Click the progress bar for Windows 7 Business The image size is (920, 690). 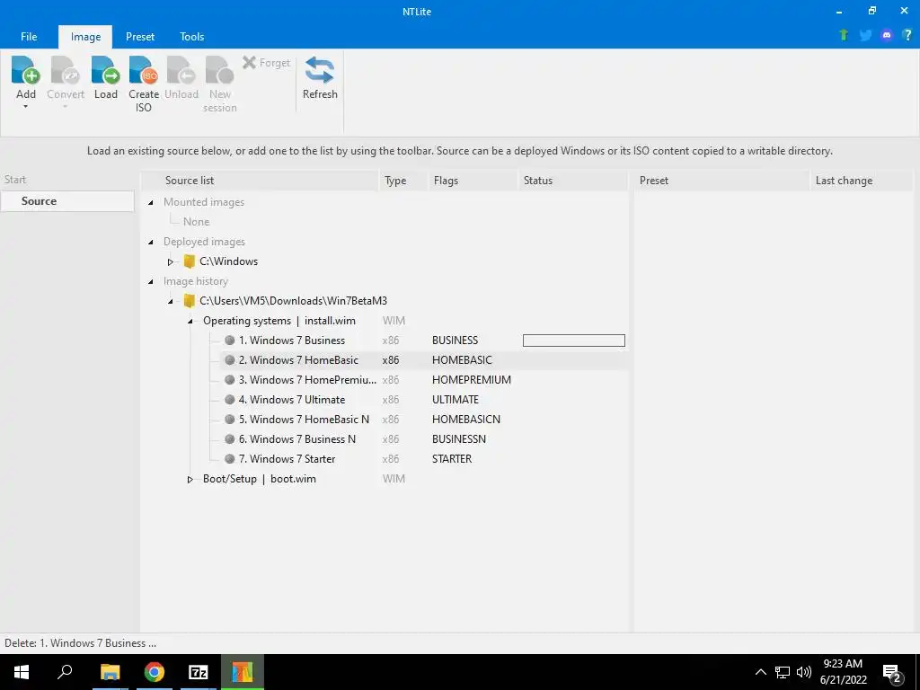(x=574, y=341)
